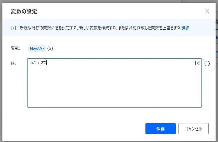Click the 変数の設定 dialog title
The height and width of the screenshot is (142, 218).
24,11
